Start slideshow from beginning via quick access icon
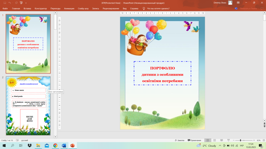This screenshot has height=149, width=266. pos(21,3)
